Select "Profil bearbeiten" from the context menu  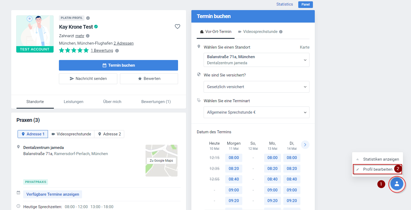[x=377, y=169]
